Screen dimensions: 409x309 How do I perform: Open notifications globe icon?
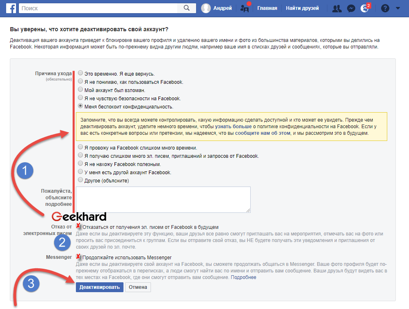point(364,8)
